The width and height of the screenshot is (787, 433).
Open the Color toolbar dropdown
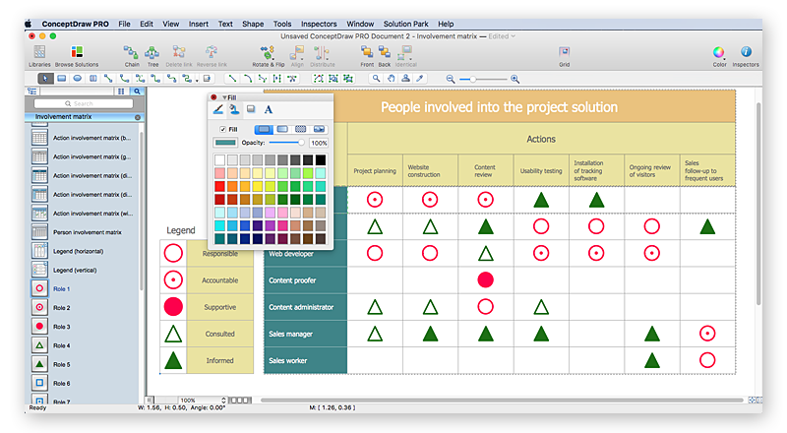719,52
